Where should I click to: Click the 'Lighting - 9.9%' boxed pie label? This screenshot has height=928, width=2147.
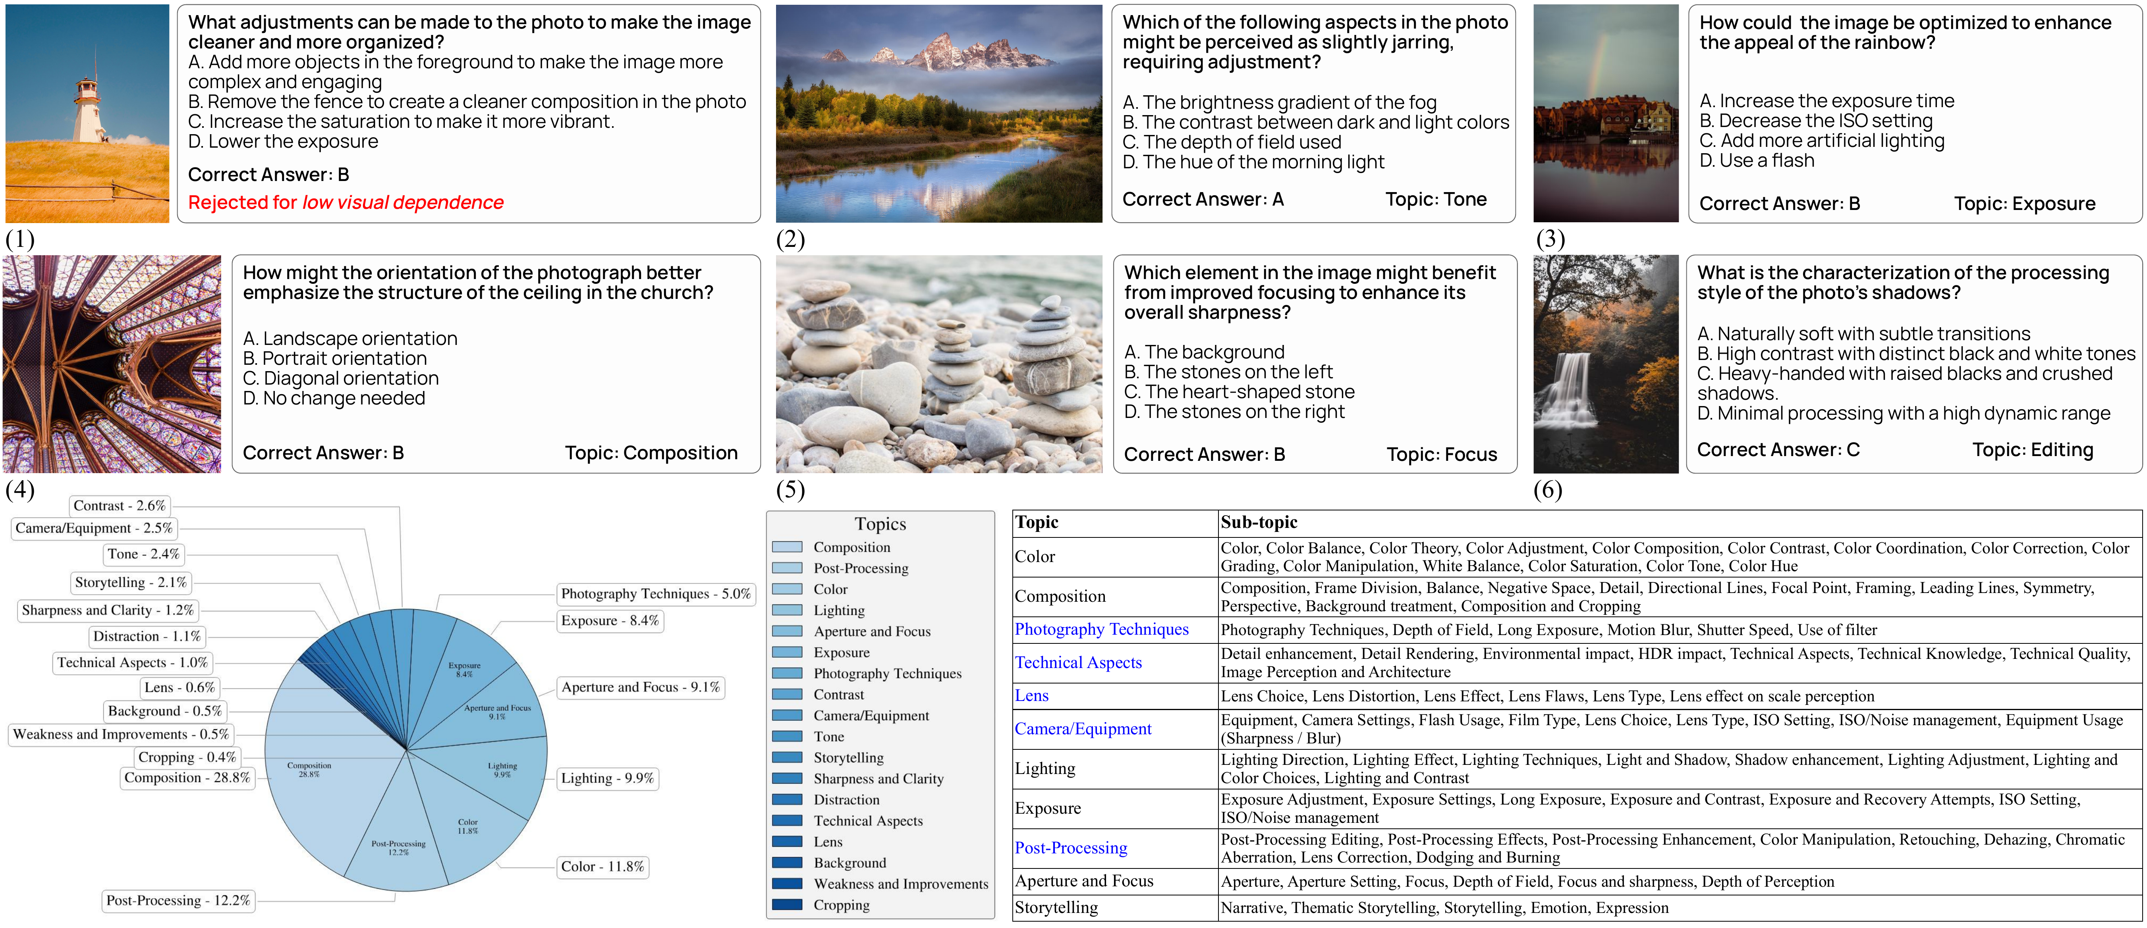coord(607,778)
